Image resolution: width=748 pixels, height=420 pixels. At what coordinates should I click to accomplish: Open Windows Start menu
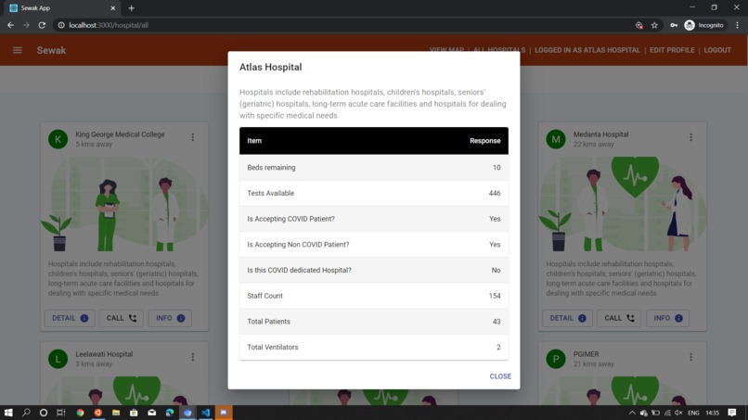8,413
